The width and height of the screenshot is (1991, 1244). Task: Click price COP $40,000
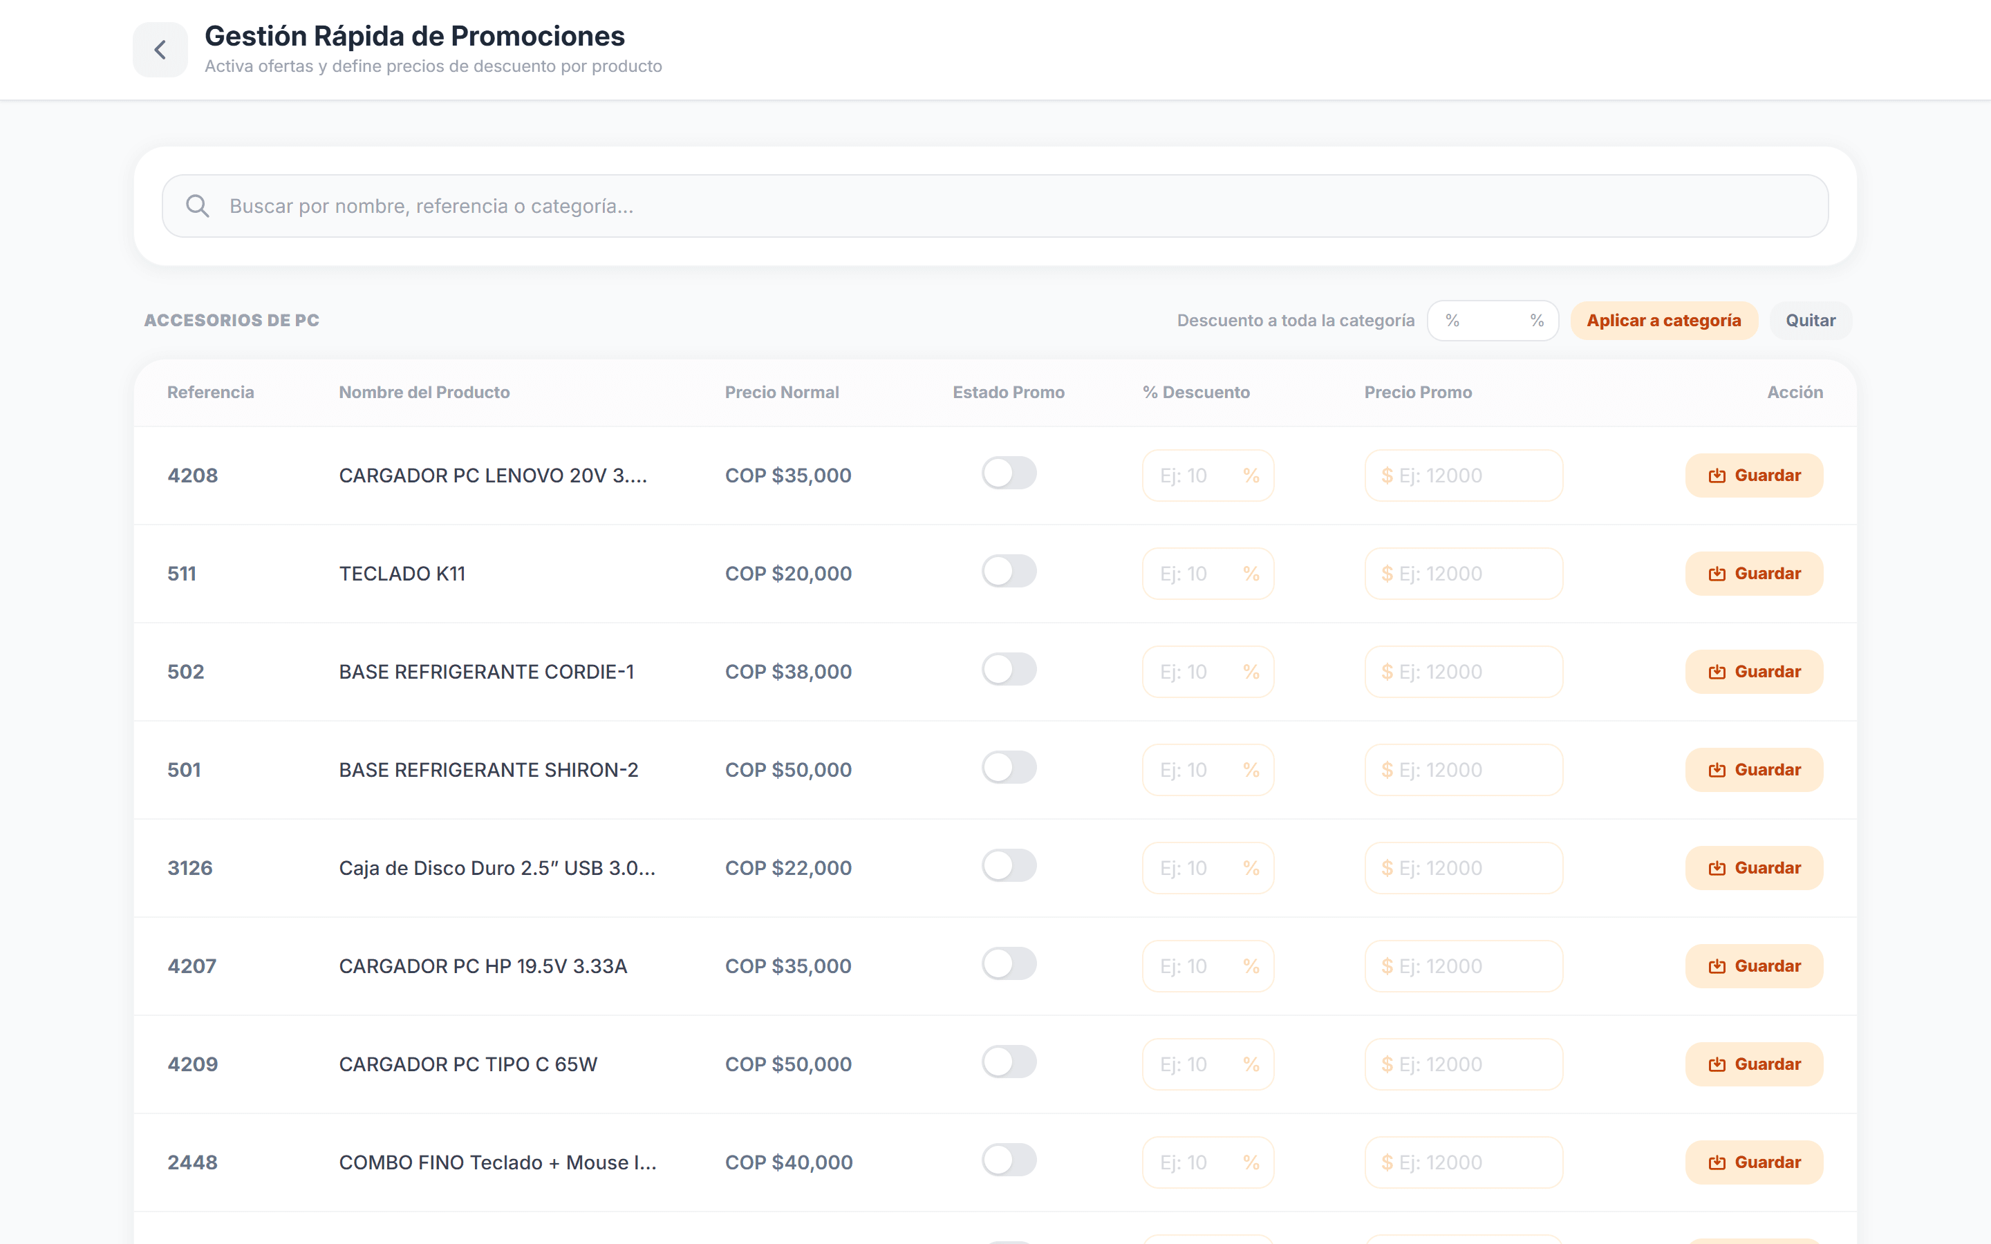789,1162
